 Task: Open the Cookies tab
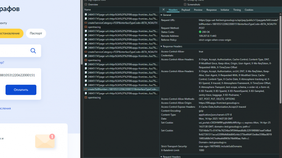[249, 10]
